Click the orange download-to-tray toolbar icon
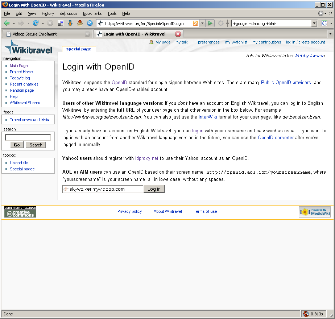 pyautogui.click(x=80, y=23)
